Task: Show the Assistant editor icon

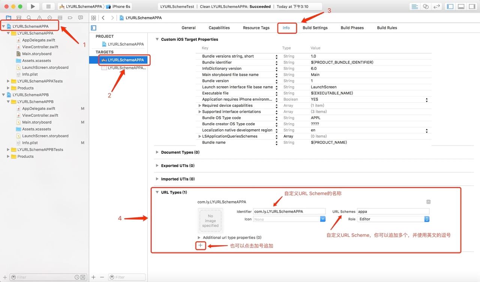Action: 426,6
